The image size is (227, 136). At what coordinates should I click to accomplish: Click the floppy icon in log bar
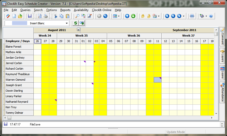[x=6, y=124]
